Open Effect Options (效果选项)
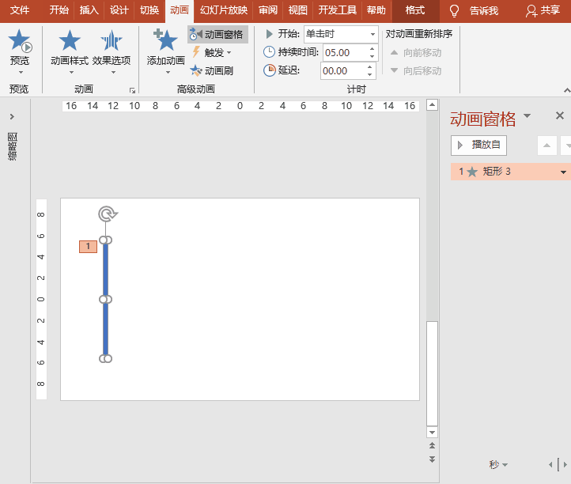Image resolution: width=571 pixels, height=484 pixels. 112,52
